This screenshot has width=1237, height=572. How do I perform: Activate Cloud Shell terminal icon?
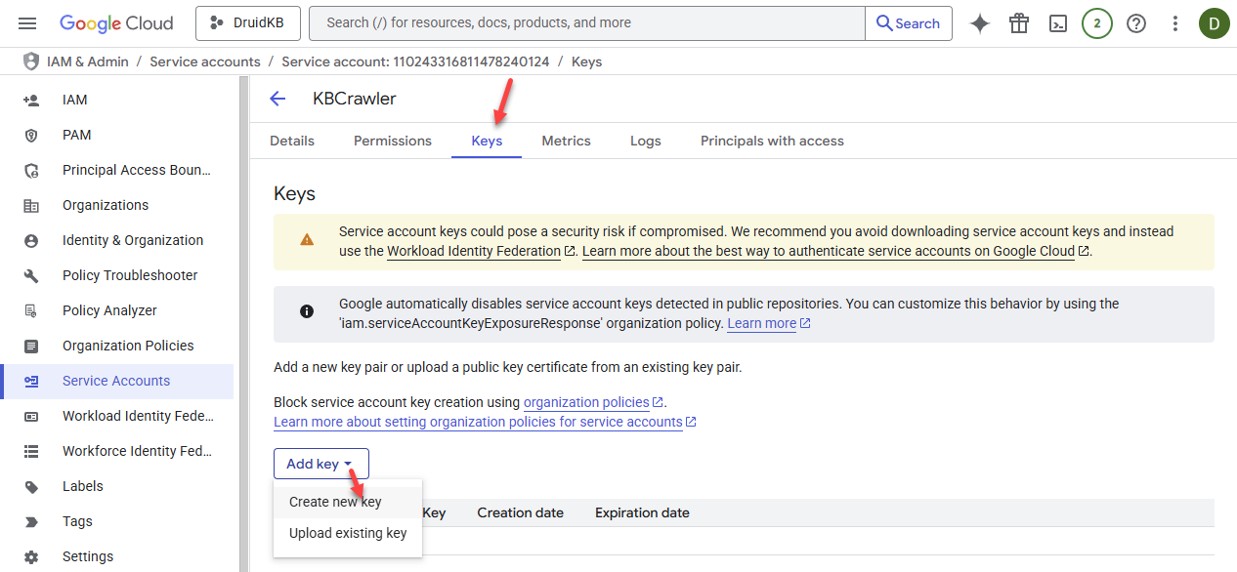(x=1058, y=23)
